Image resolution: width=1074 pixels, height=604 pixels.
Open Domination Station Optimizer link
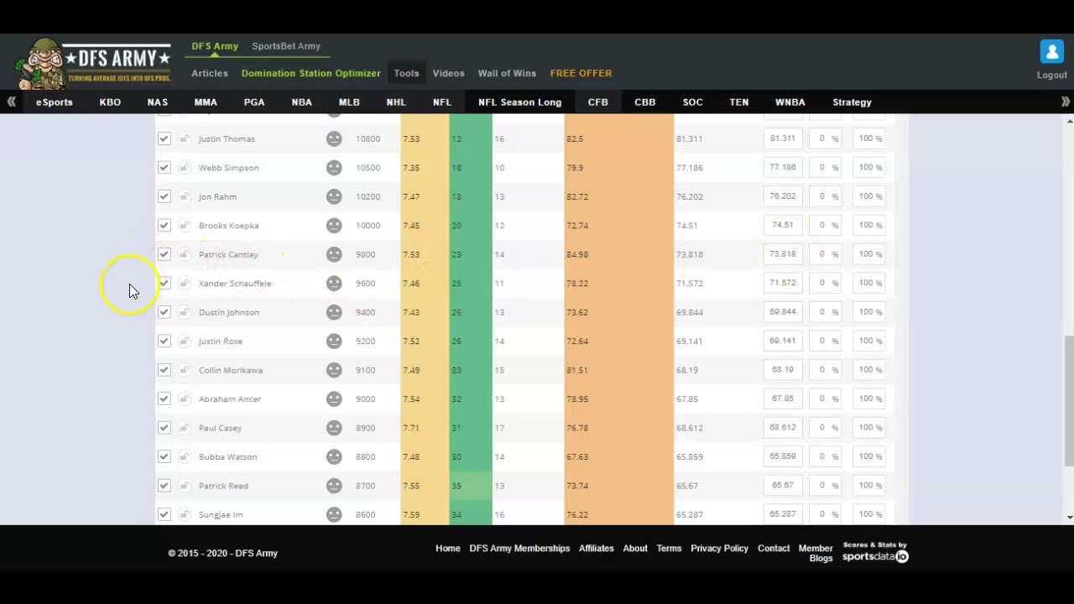tap(310, 73)
